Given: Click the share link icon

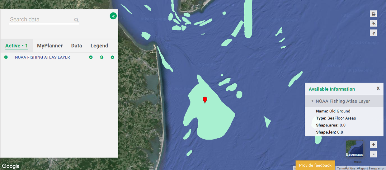Looking at the screenshot, I should (x=373, y=23).
